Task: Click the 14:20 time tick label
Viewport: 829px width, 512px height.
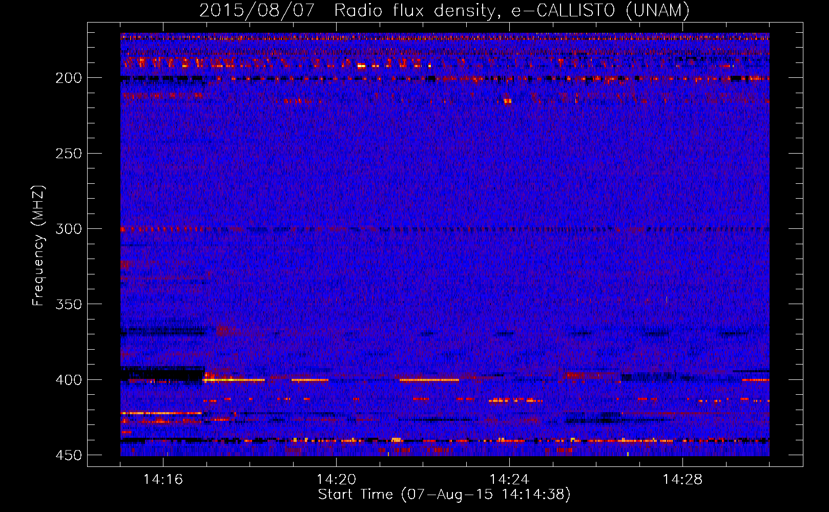Action: point(336,480)
